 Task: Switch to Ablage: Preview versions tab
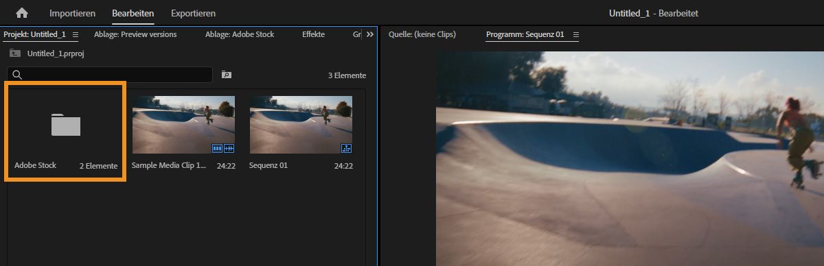tap(135, 34)
